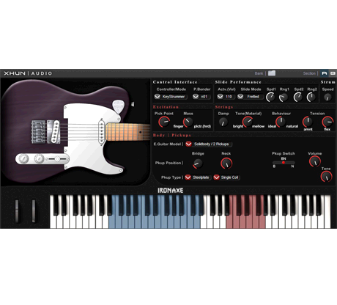The width and height of the screenshot is (337, 305).
Task: Toggle the Pkup Switch to N
Action: coord(292,166)
